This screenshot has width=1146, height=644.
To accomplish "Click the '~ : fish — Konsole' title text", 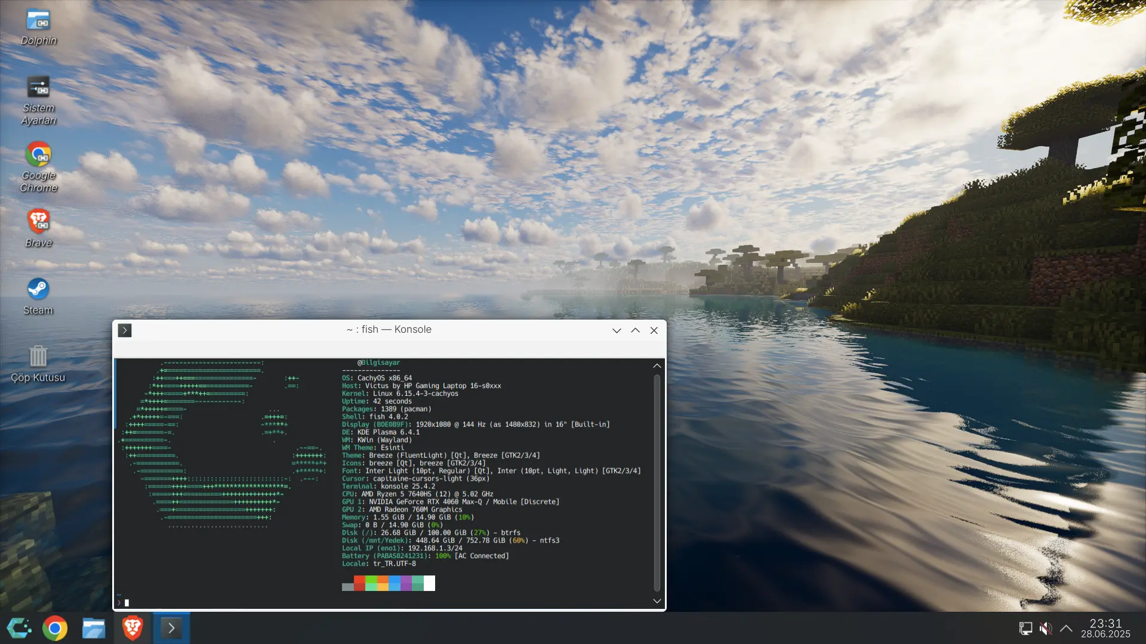I will point(389,330).
